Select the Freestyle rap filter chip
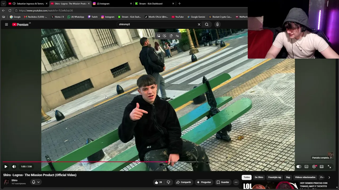The height and width of the screenshot is (190, 339). click(x=275, y=177)
